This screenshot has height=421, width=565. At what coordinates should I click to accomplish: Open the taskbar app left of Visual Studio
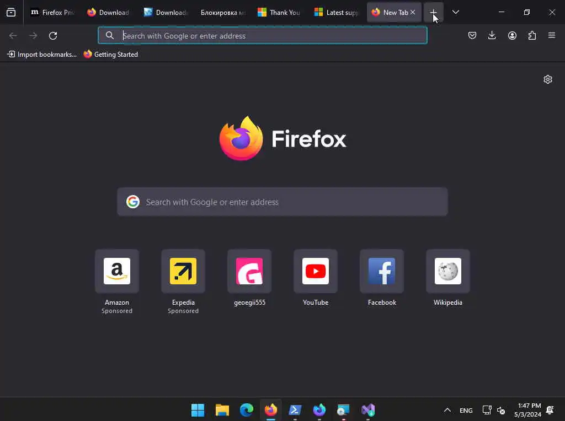click(343, 410)
